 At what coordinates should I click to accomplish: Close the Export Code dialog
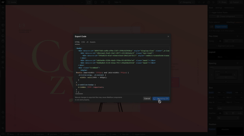[168, 36]
